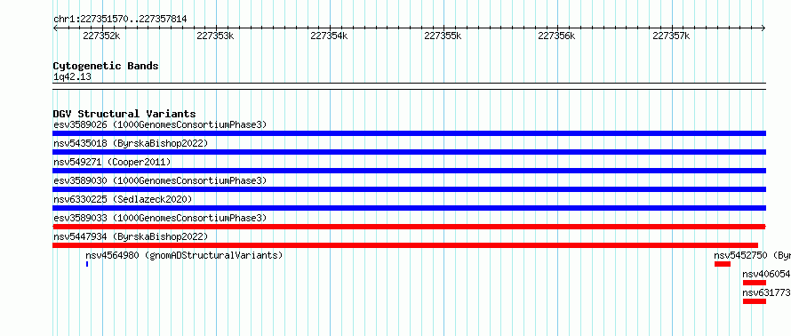
Task: Click the 227354k ruler tick label
Action: (330, 36)
